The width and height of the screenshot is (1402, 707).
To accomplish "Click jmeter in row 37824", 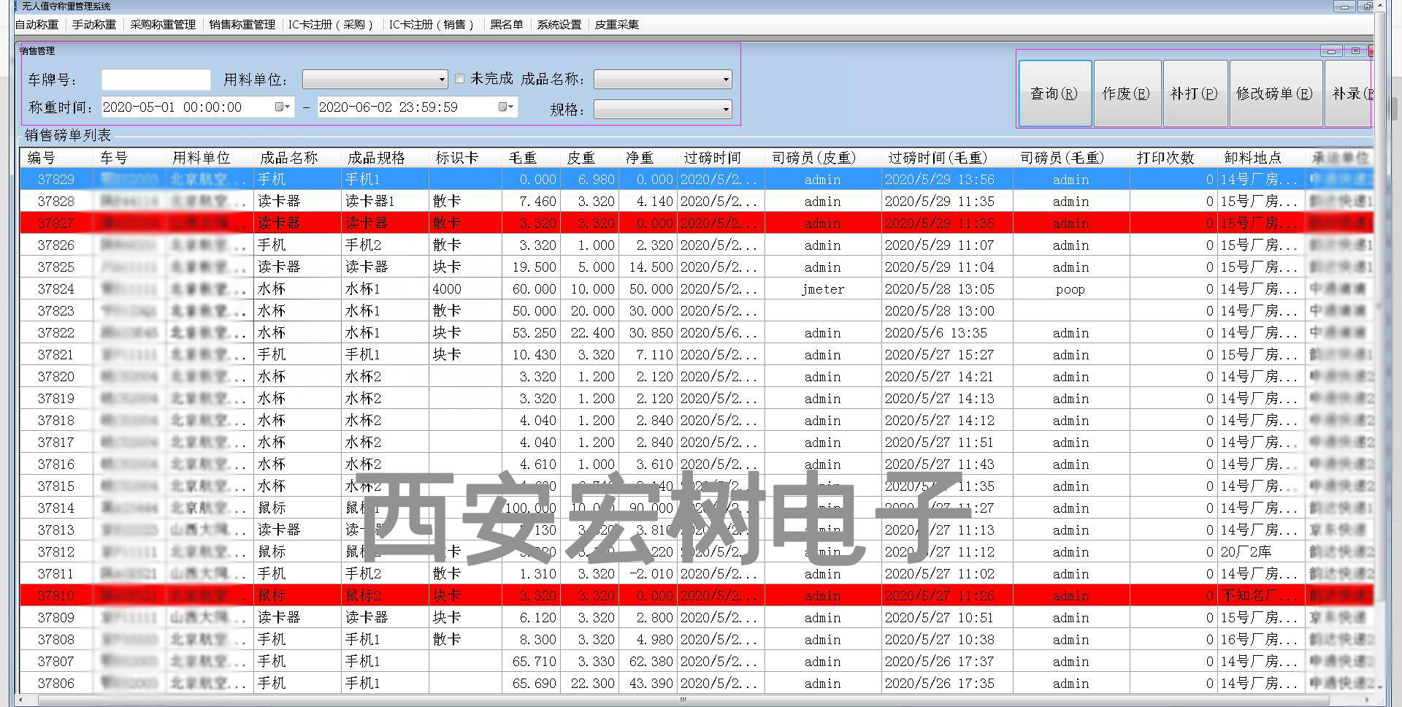I will tap(823, 289).
